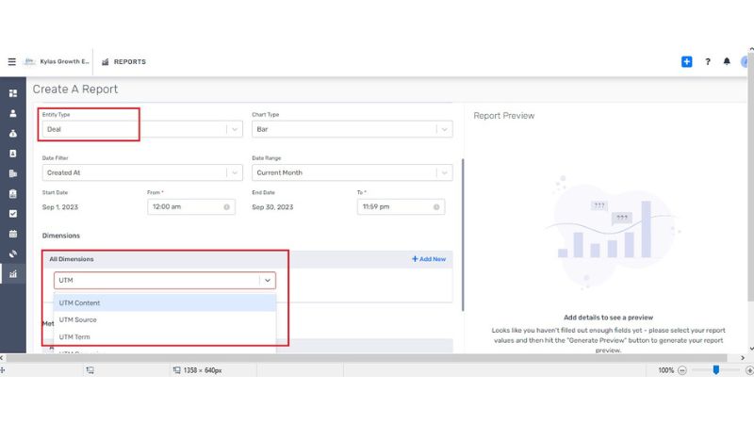Screen dimensions: 754x424
Task: Select the UTM Content option
Action: [80, 303]
